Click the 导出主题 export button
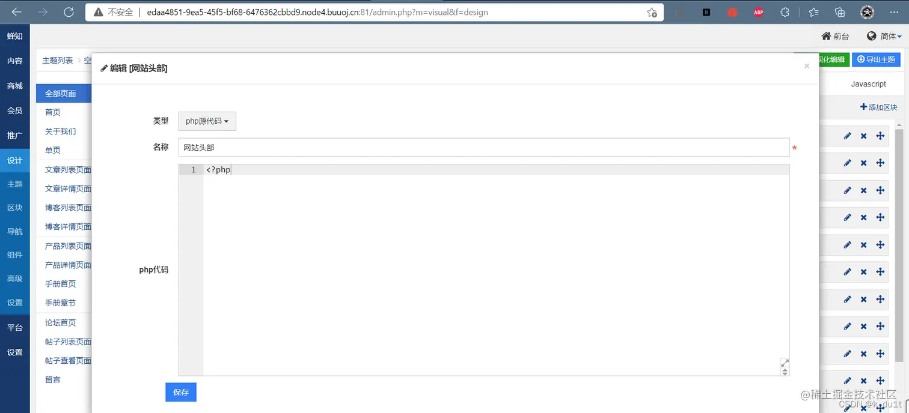The height and width of the screenshot is (413, 909). pyautogui.click(x=876, y=59)
